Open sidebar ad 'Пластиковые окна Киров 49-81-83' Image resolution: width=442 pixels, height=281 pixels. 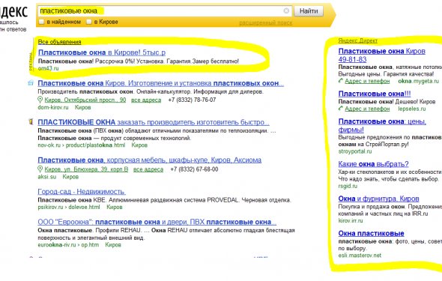tap(381, 55)
